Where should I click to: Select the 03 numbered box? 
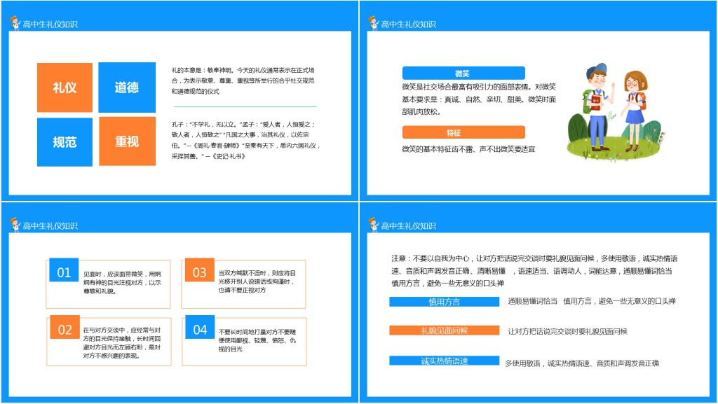coord(198,270)
